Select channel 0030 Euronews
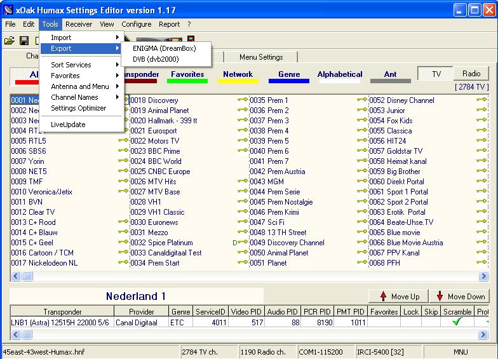Viewport: 498px width, 359px height. click(154, 222)
